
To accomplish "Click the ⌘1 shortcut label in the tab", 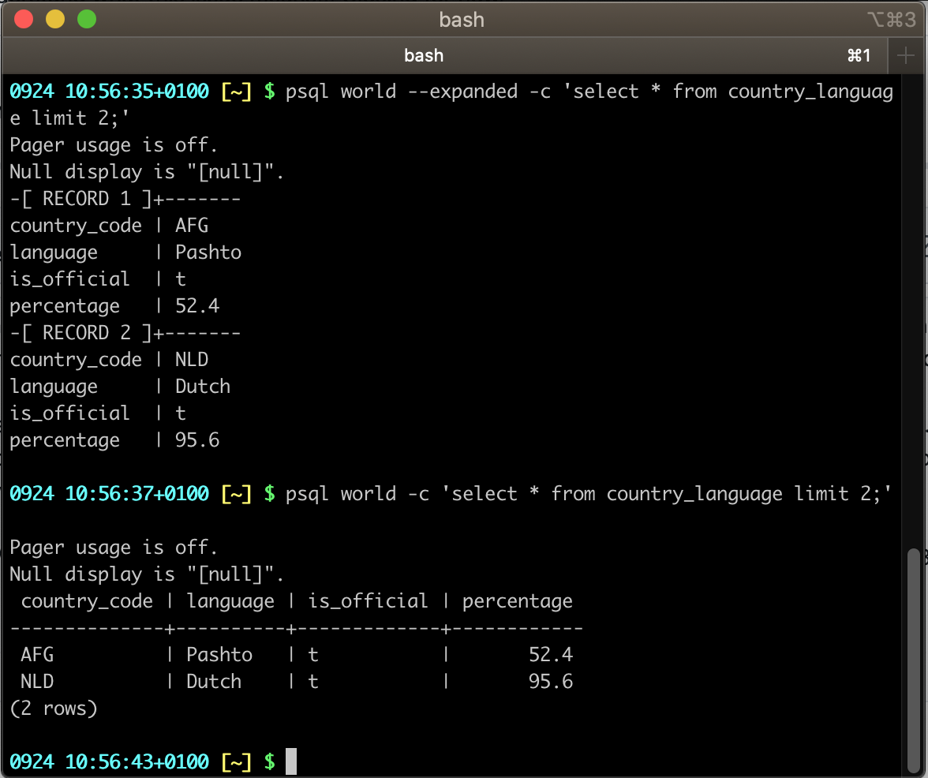I will (x=859, y=55).
